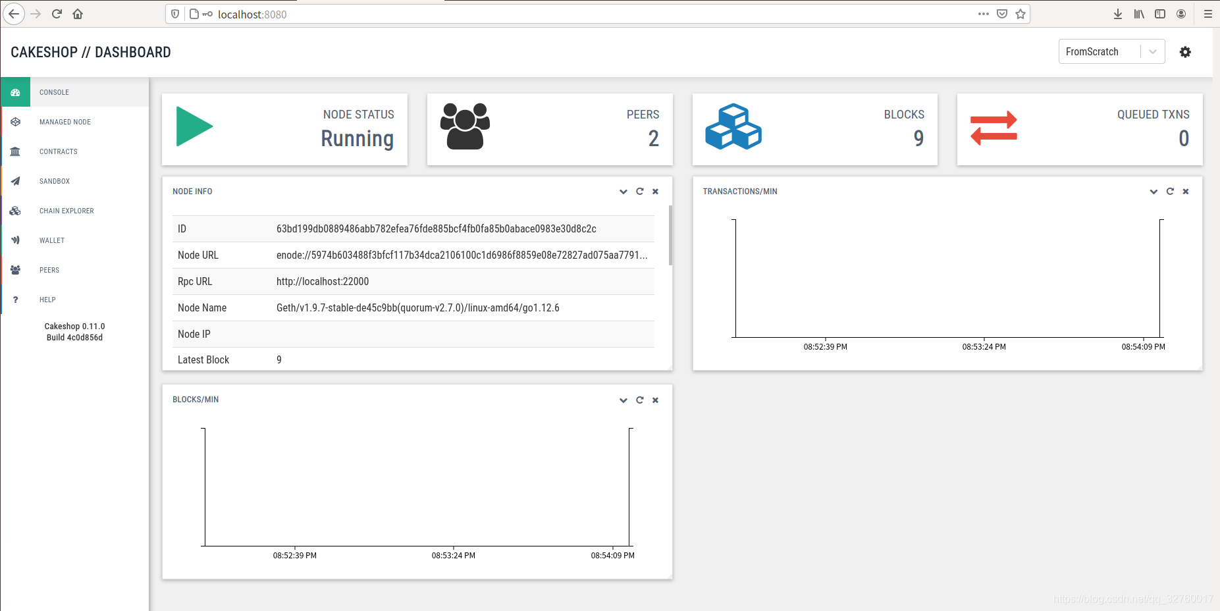Click the Peers group sidebar icon
Image resolution: width=1220 pixels, height=611 pixels.
click(x=15, y=270)
